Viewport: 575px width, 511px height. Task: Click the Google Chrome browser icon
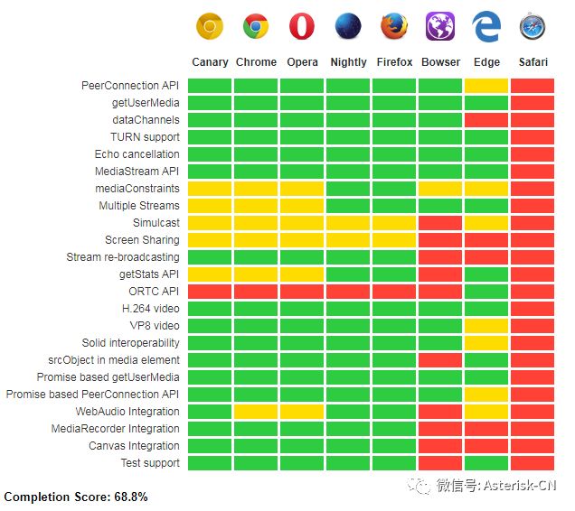coord(256,27)
